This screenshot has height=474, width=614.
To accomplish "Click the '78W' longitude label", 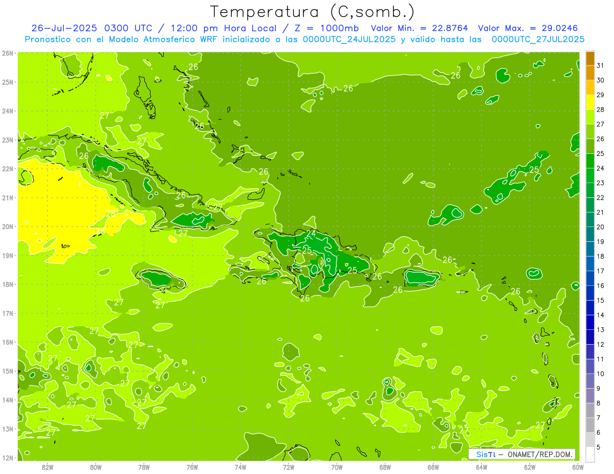I will coord(144,467).
